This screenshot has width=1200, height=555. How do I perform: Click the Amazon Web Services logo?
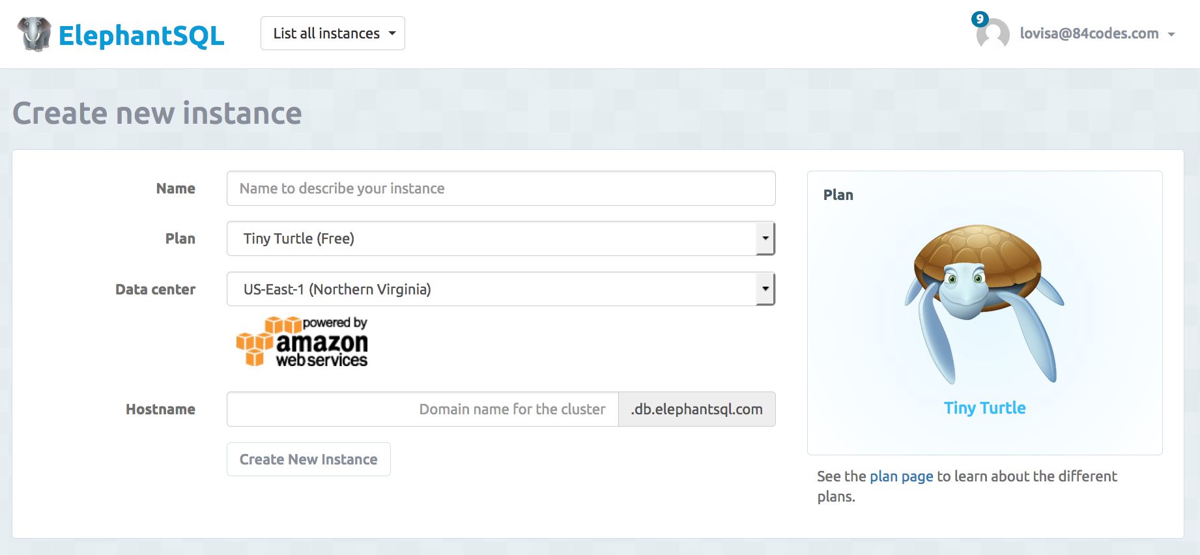pyautogui.click(x=302, y=342)
